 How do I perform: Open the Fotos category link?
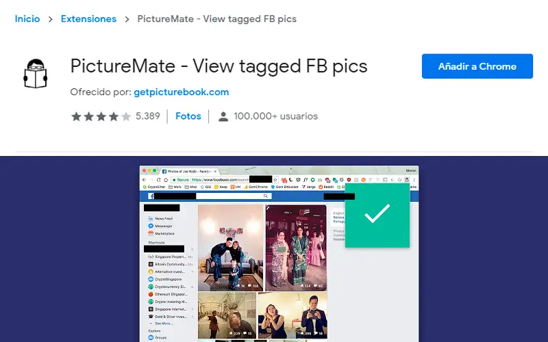[188, 116]
